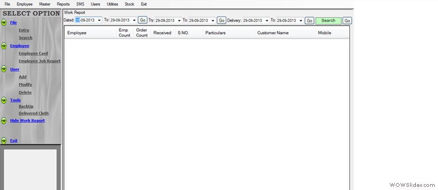Open the Delivery from-date dropdown arrow
Image resolution: width=438 pixels, height=190 pixels.
[x=267, y=21]
